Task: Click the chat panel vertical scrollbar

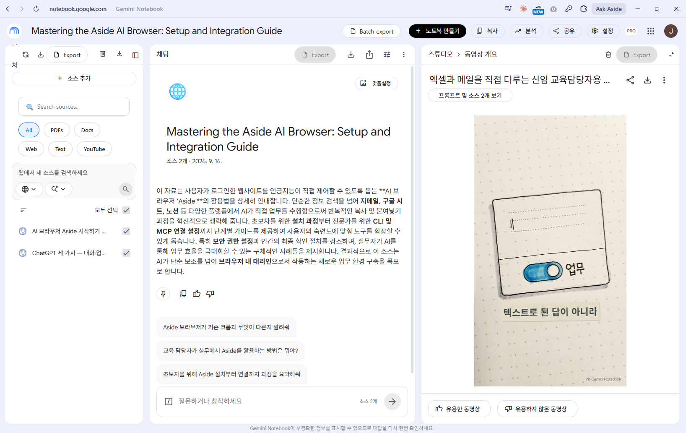Action: [x=412, y=220]
